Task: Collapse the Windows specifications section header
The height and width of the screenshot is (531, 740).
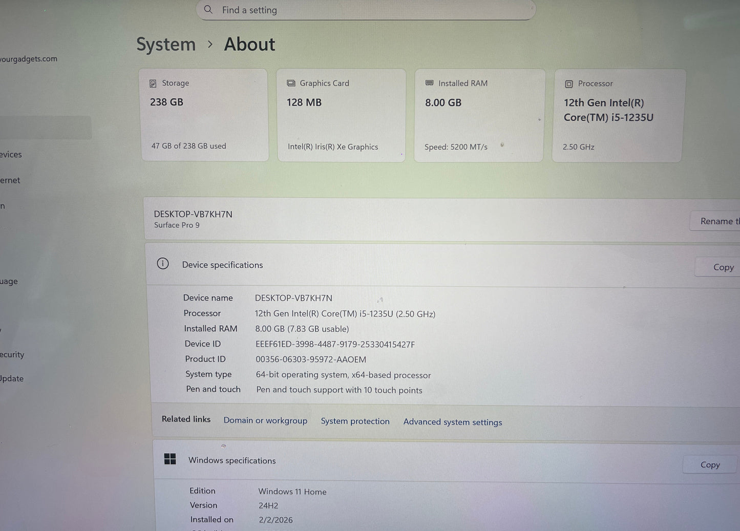Action: click(x=447, y=461)
